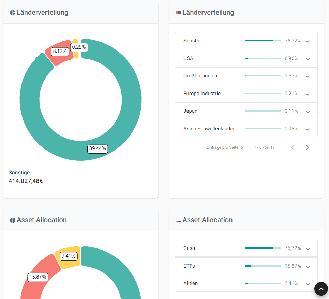Click the 0.25% yellow donut segment label
The height and width of the screenshot is (299, 329).
[x=79, y=47]
